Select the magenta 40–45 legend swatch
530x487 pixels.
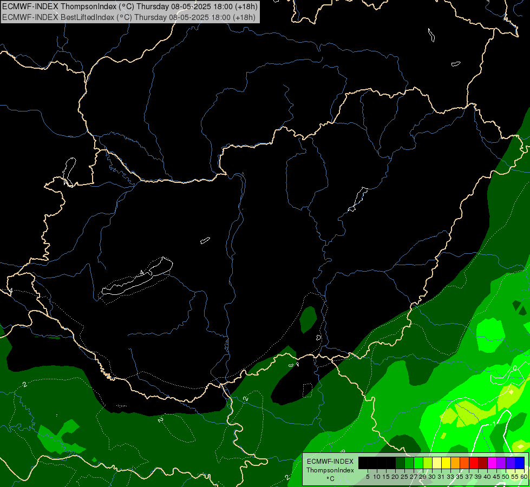coord(492,463)
